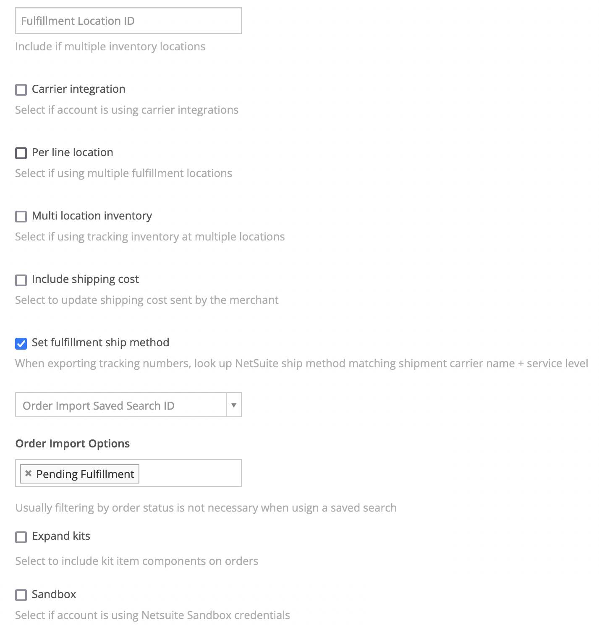The width and height of the screenshot is (599, 630).
Task: Enable the Carrier integration checkbox
Action: tap(21, 90)
